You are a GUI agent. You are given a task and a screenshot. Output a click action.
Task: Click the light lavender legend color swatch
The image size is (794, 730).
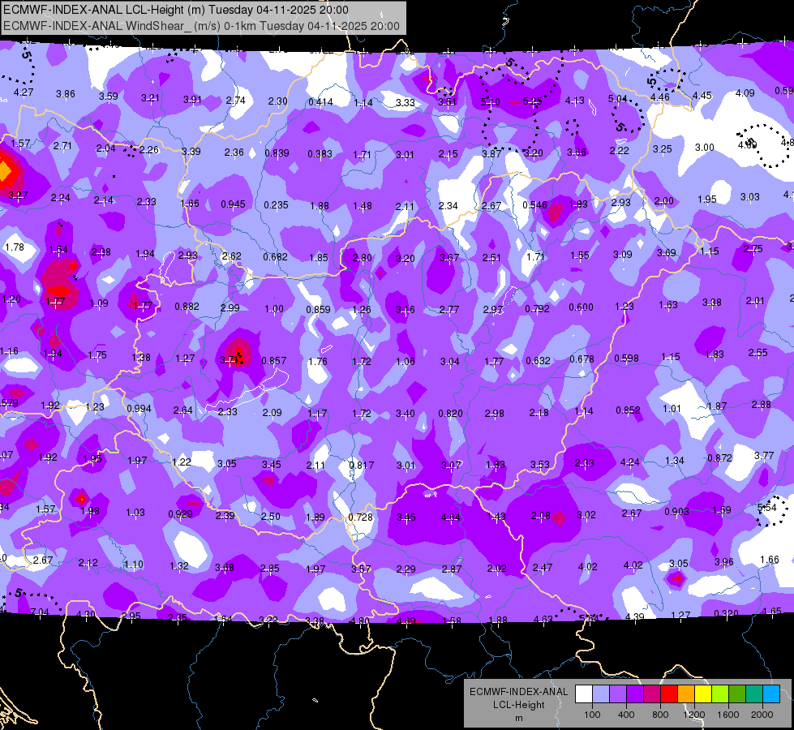click(601, 693)
